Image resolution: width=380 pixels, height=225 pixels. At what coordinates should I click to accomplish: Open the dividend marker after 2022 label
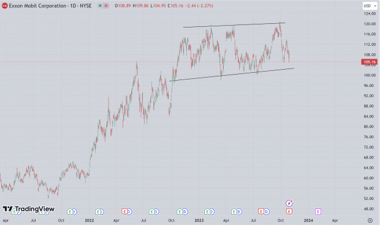point(102,212)
